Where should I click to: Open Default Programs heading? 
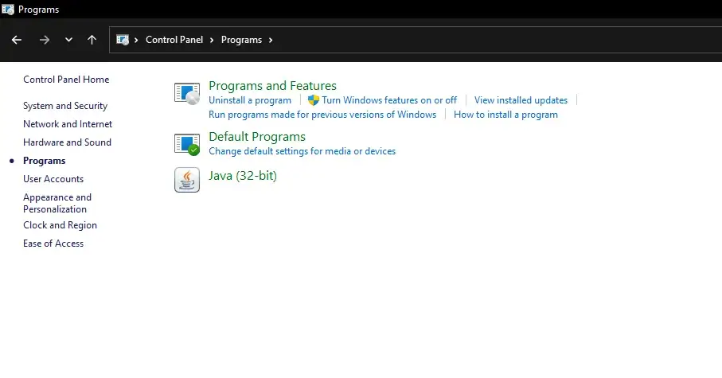coord(257,137)
